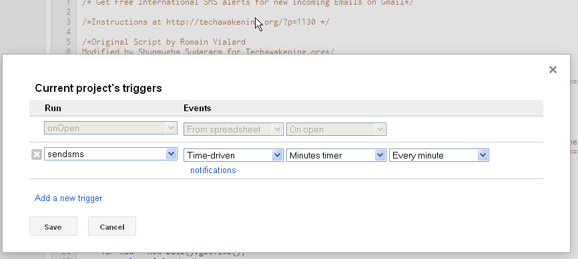Click line number 3 in the gutter

[68, 22]
